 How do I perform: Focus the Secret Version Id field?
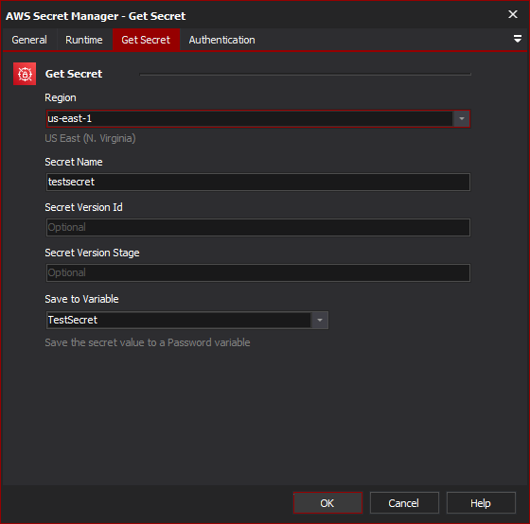pos(258,227)
